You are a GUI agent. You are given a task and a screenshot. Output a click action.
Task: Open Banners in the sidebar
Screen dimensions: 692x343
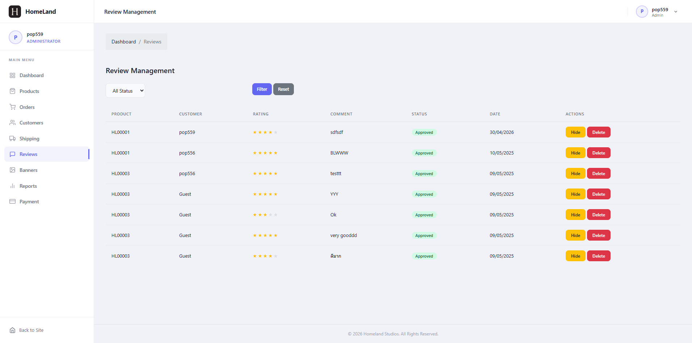[x=47, y=170]
